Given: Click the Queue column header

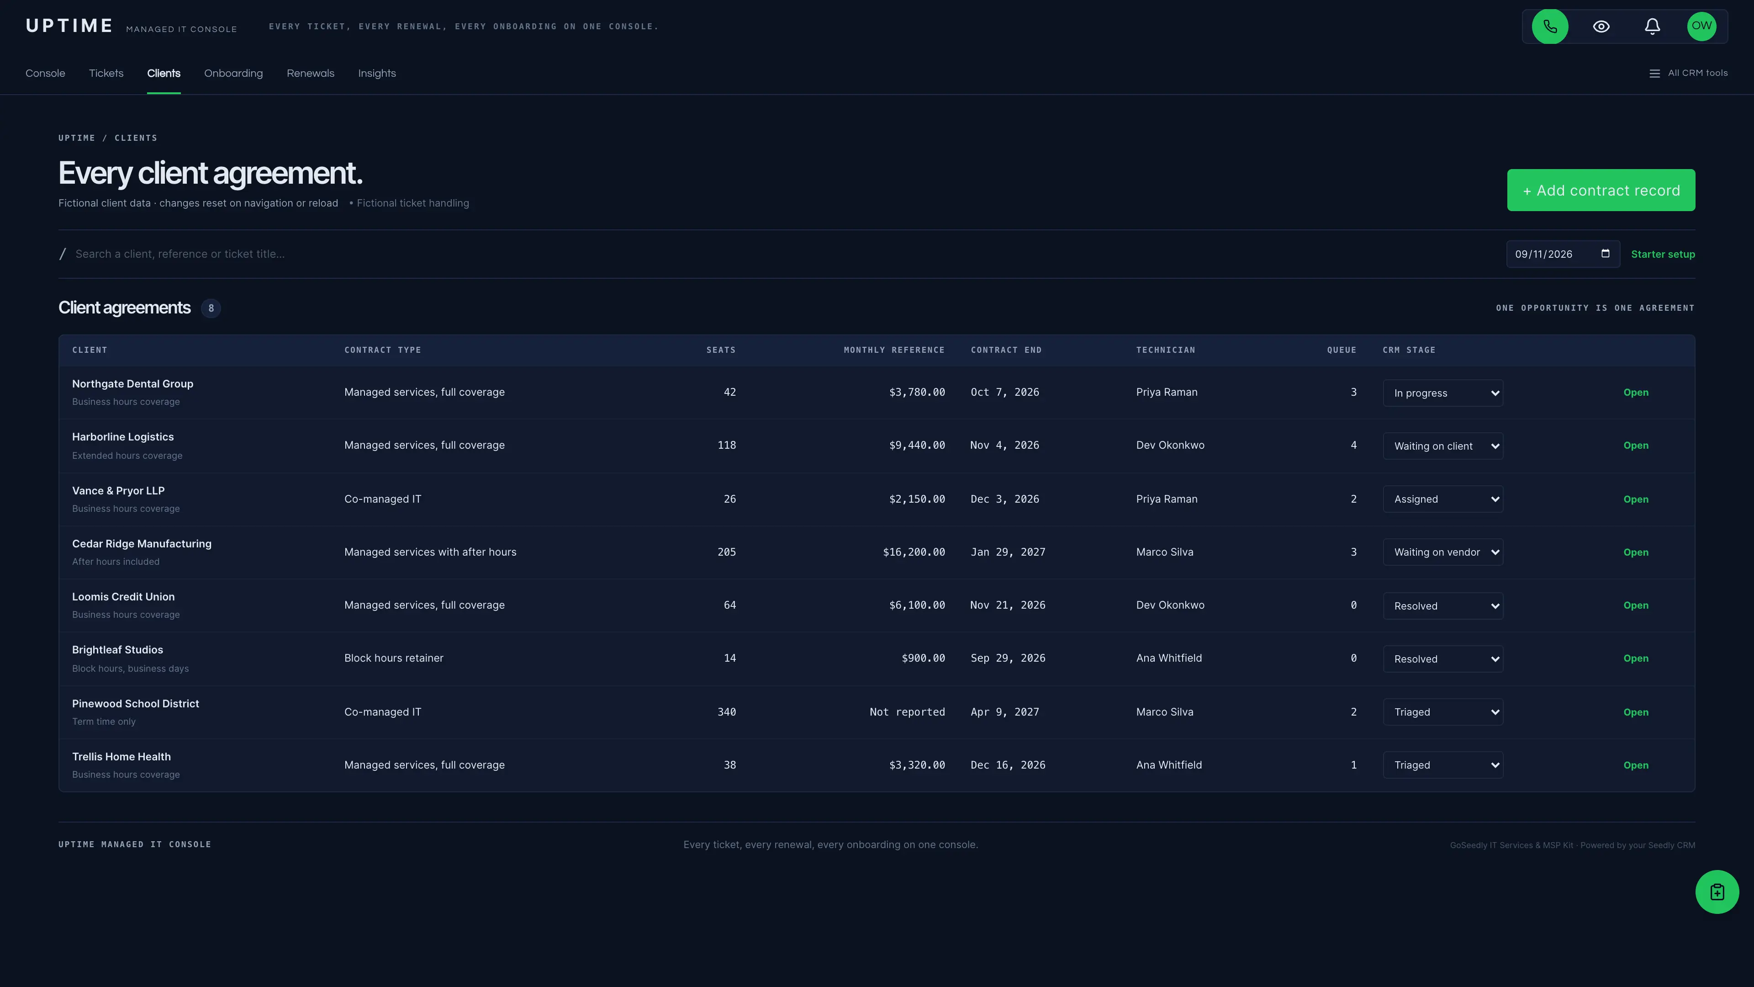Looking at the screenshot, I should coord(1342,350).
